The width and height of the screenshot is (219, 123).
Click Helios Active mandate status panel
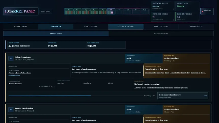coord(186,58)
